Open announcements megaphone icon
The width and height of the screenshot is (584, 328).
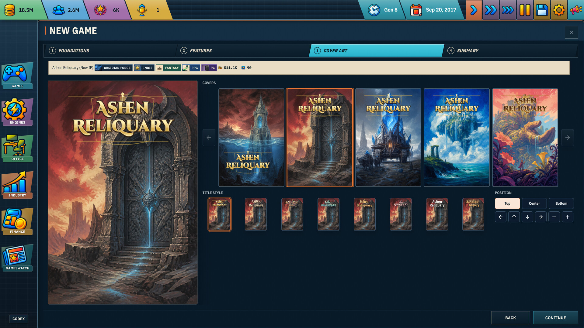tap(576, 10)
